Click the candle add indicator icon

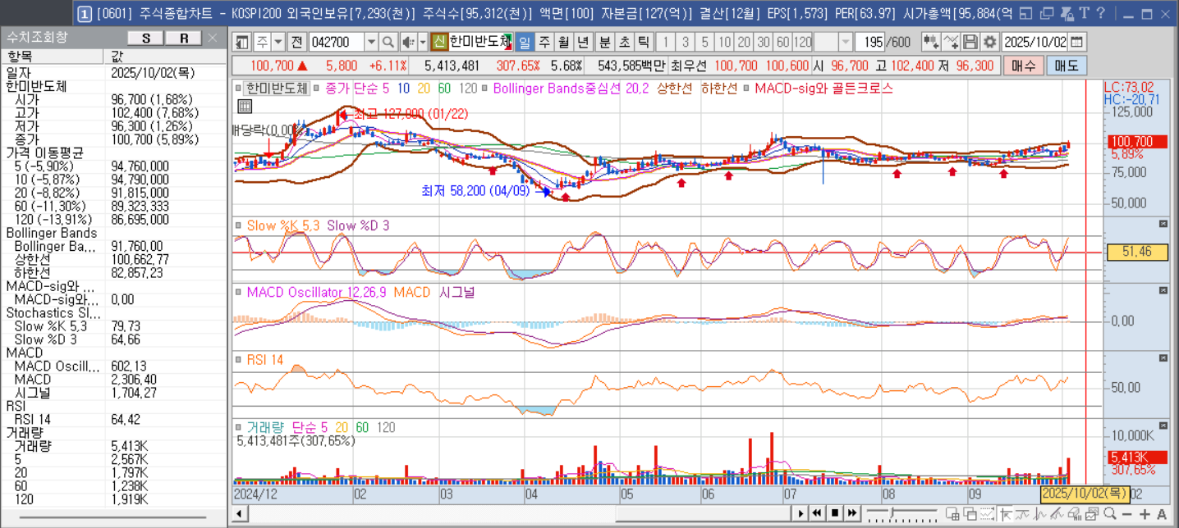930,43
